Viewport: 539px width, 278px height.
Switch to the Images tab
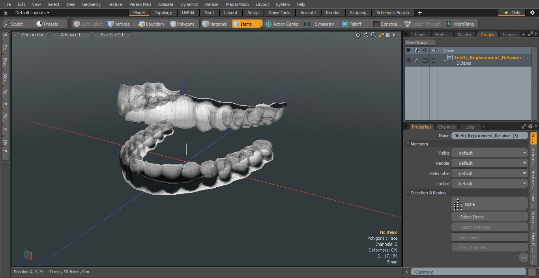click(509, 35)
